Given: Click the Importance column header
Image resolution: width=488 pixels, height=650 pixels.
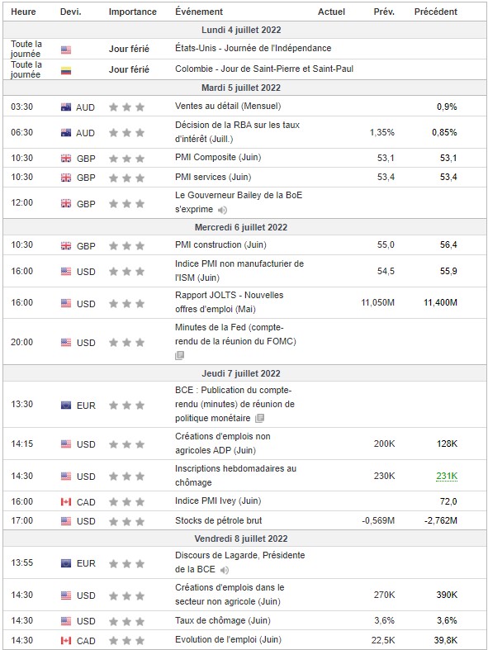Looking at the screenshot, I should point(133,12).
